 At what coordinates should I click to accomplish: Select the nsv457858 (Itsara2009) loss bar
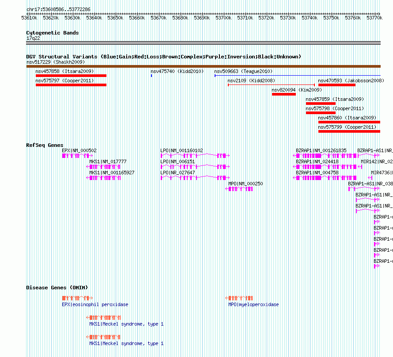71,76
